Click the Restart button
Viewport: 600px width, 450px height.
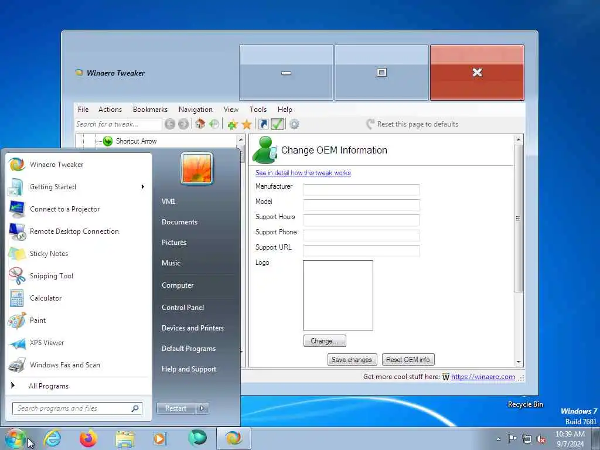[176, 408]
